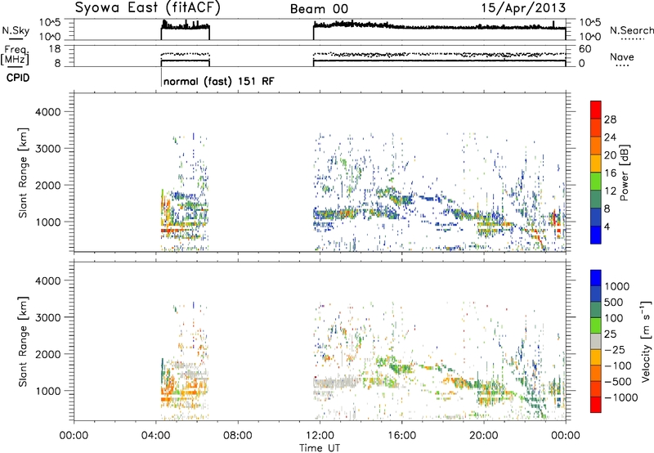Click the 'CPID' row label
The image size is (654, 453).
[18, 78]
